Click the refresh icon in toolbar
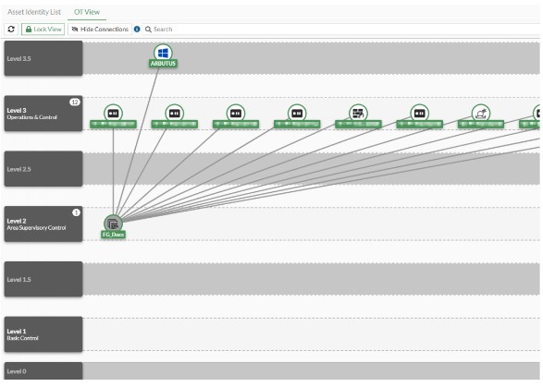 click(11, 29)
